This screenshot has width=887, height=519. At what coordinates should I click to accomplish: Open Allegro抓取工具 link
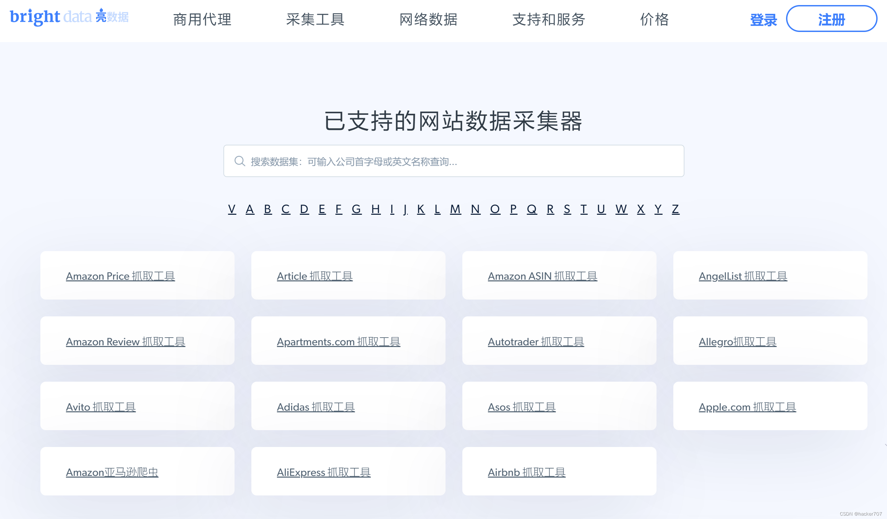(738, 342)
